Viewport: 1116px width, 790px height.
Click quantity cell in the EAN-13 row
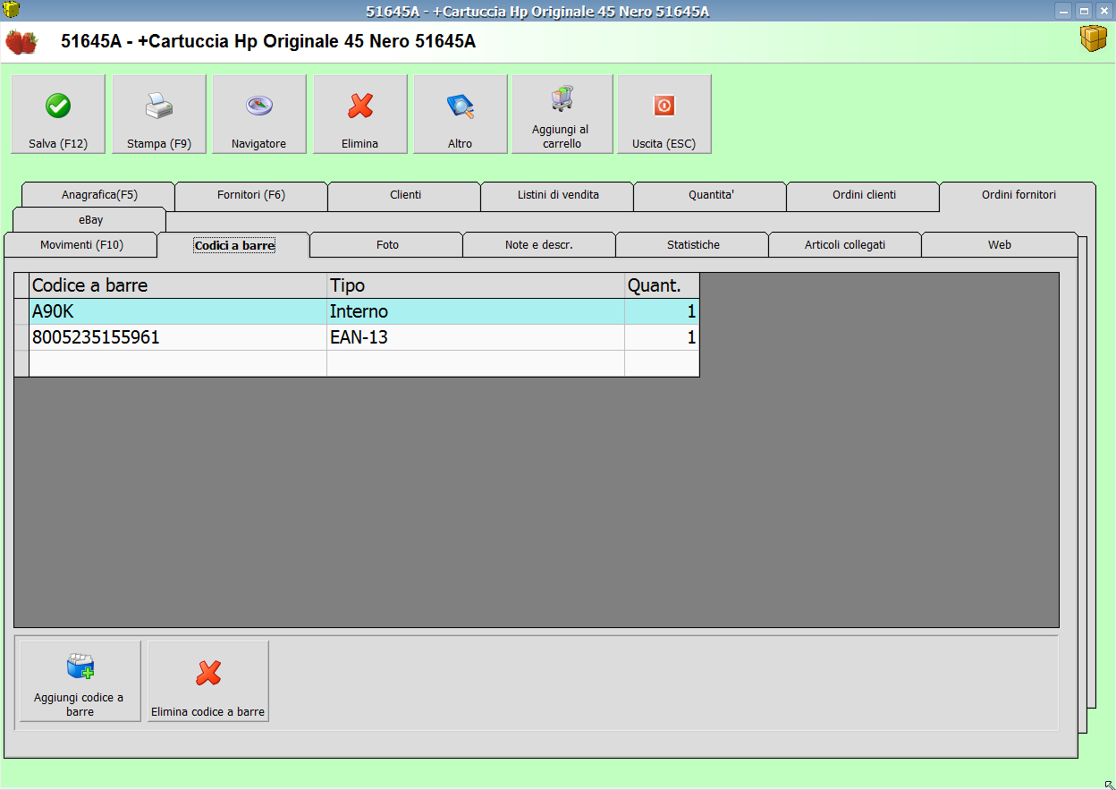(662, 337)
